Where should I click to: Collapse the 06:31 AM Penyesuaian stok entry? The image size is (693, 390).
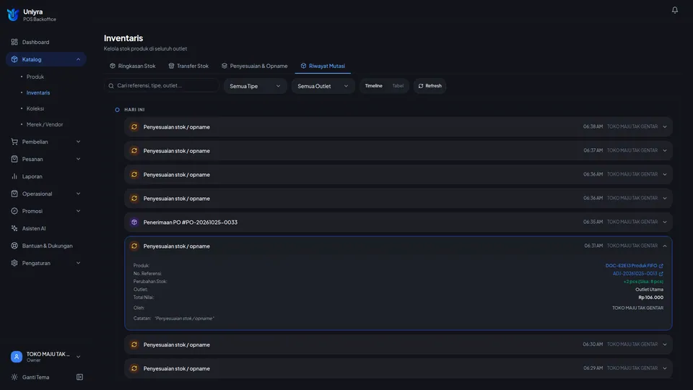pos(664,246)
